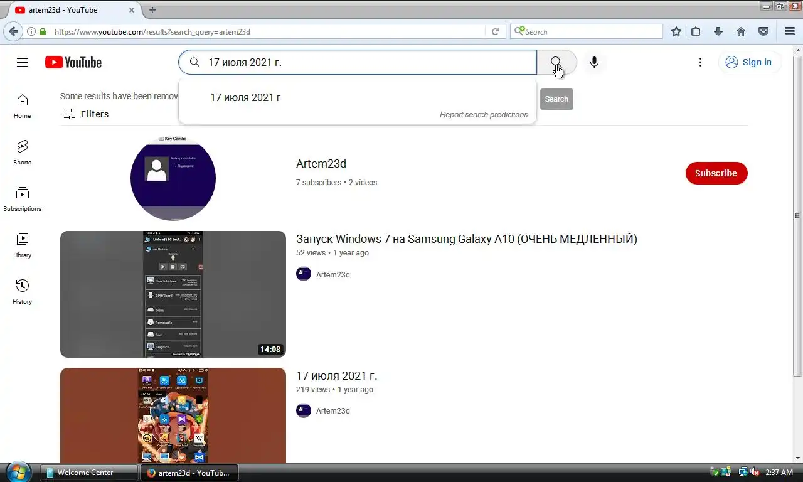The image size is (803, 482).
Task: Click the YouTube logo
Action: [73, 62]
